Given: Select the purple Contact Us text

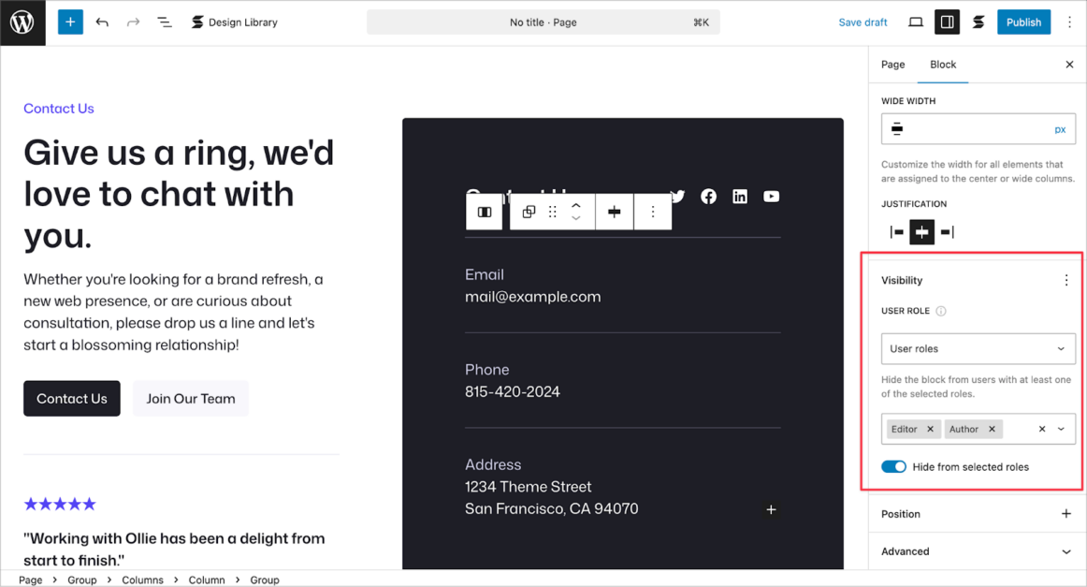Looking at the screenshot, I should tap(59, 109).
